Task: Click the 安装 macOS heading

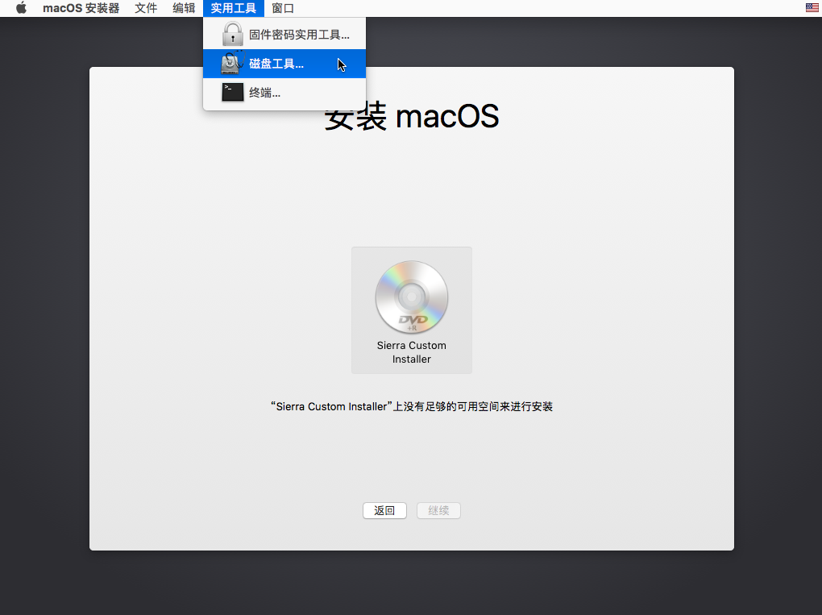Action: tap(412, 116)
